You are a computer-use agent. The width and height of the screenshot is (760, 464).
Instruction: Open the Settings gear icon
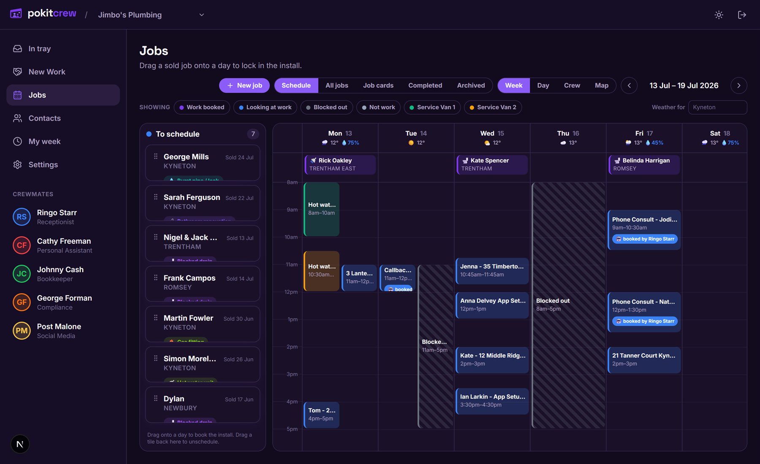17,165
